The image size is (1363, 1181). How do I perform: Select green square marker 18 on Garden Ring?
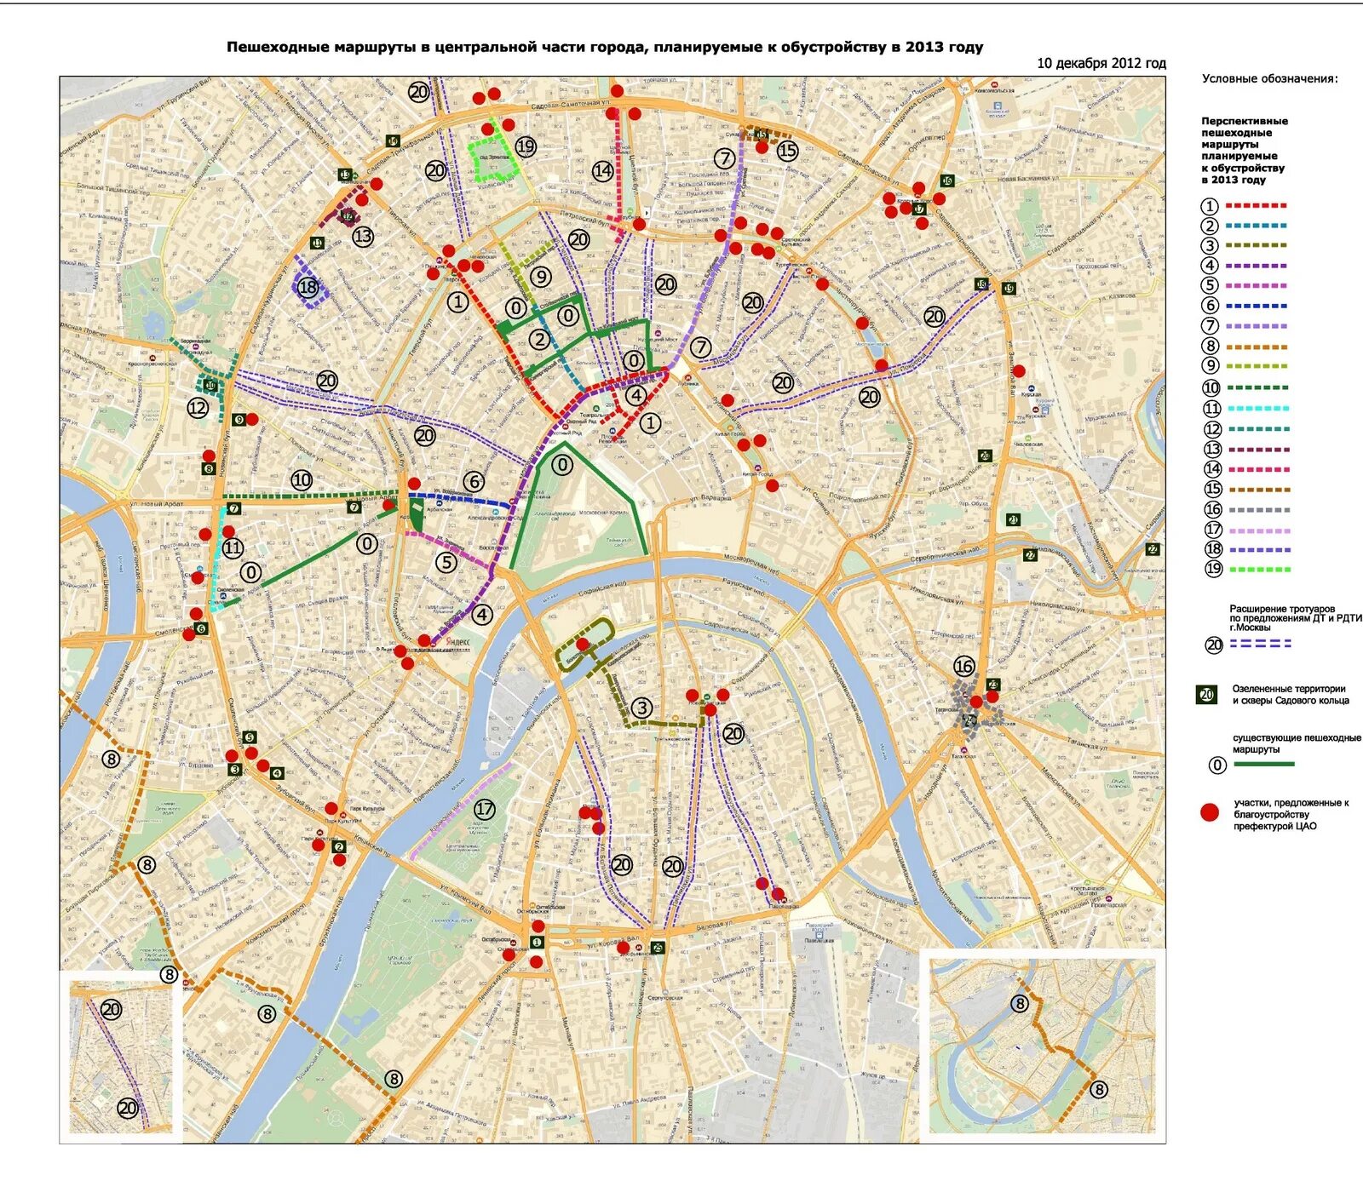(981, 284)
